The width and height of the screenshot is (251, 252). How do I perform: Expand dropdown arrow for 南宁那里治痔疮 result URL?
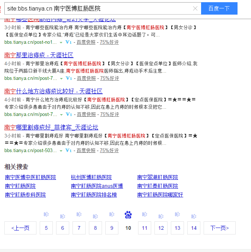(61, 78)
